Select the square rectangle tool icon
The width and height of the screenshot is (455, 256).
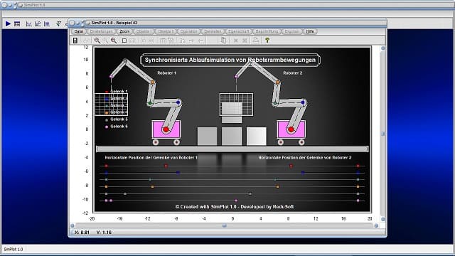click(x=124, y=41)
